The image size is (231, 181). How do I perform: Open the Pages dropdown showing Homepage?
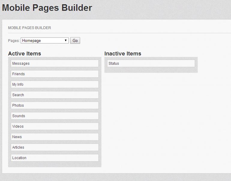pos(44,40)
